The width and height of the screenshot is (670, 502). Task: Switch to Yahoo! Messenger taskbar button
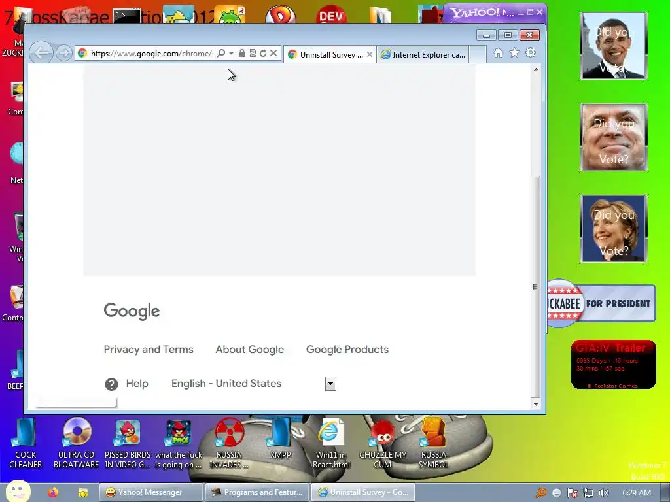(151, 492)
